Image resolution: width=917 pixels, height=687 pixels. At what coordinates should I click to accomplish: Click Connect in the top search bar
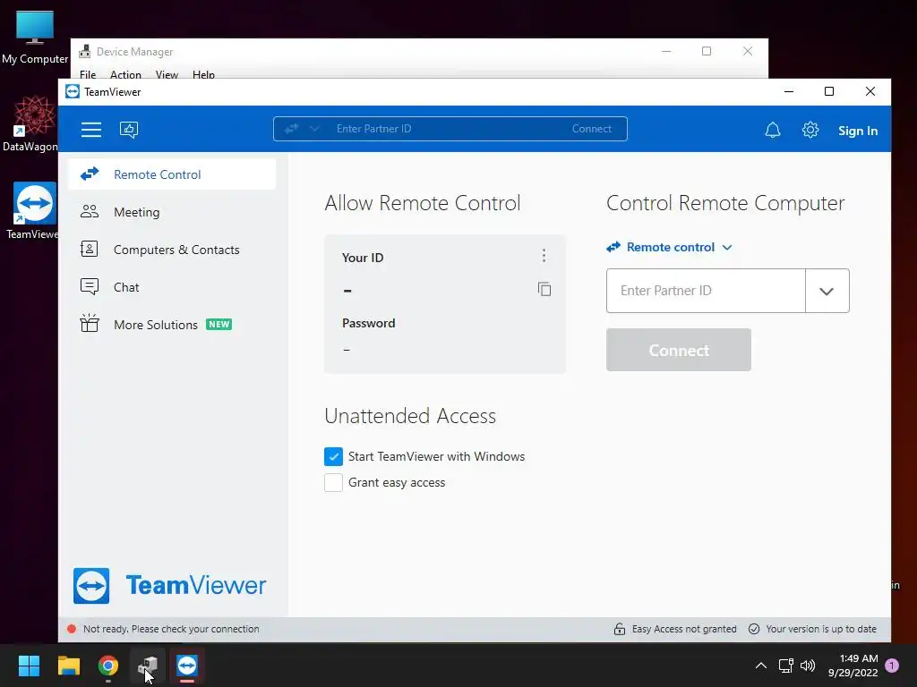pos(591,129)
